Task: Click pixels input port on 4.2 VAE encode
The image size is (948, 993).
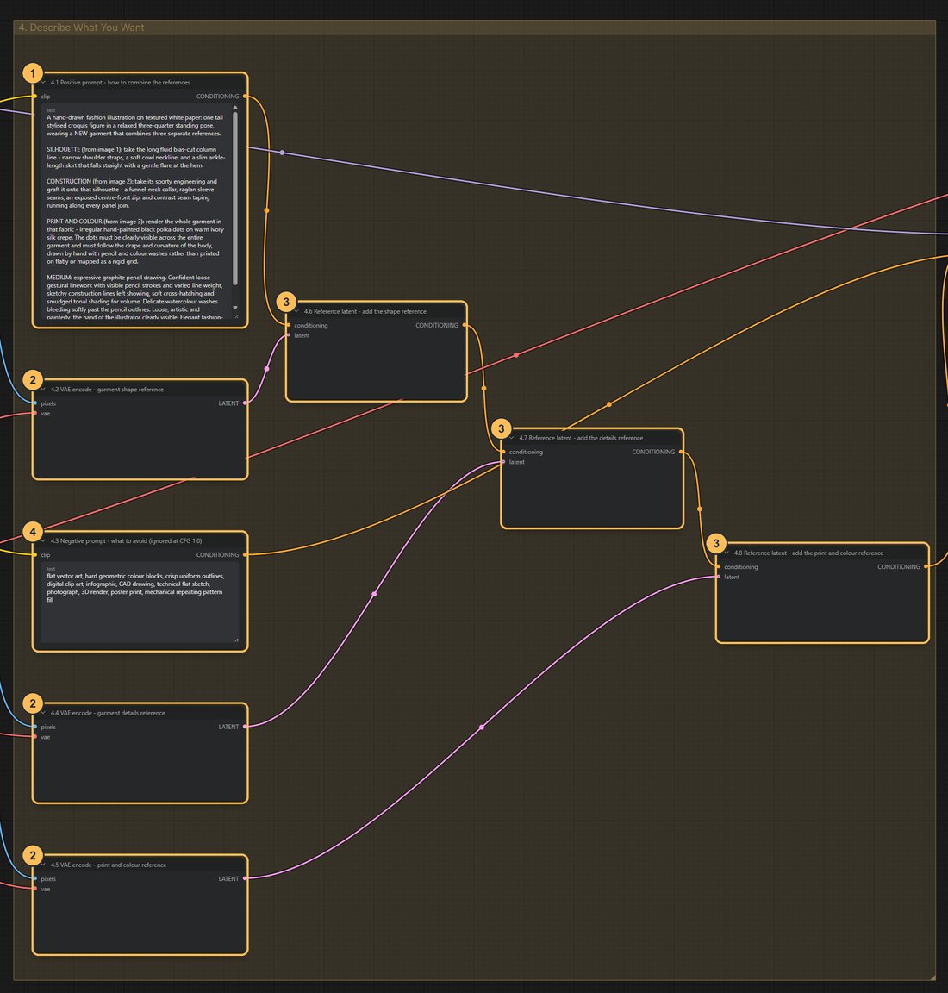Action: tap(34, 403)
